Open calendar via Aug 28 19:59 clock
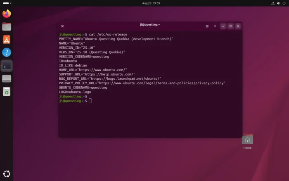Screen dimensions: 289x181 coord(151,3)
